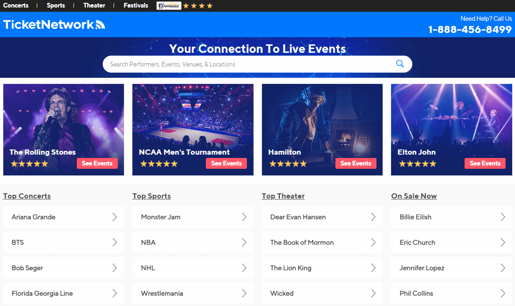The height and width of the screenshot is (306, 515).
Task: Click the TicketNetwork logo
Action: (x=54, y=25)
